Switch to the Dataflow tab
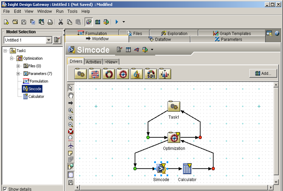This screenshot has height=191, width=283. (160, 39)
